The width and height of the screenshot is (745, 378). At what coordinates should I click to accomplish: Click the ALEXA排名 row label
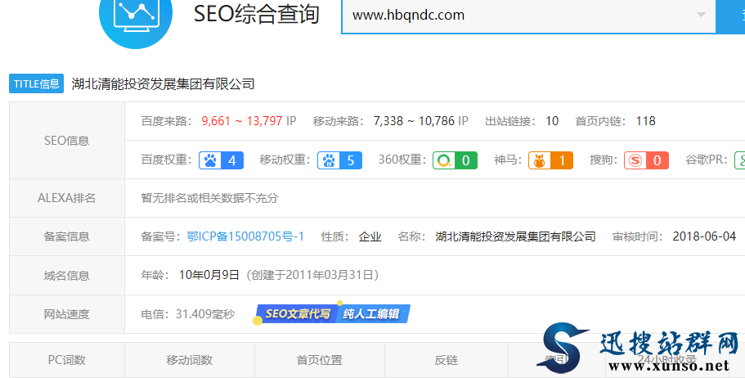[67, 198]
